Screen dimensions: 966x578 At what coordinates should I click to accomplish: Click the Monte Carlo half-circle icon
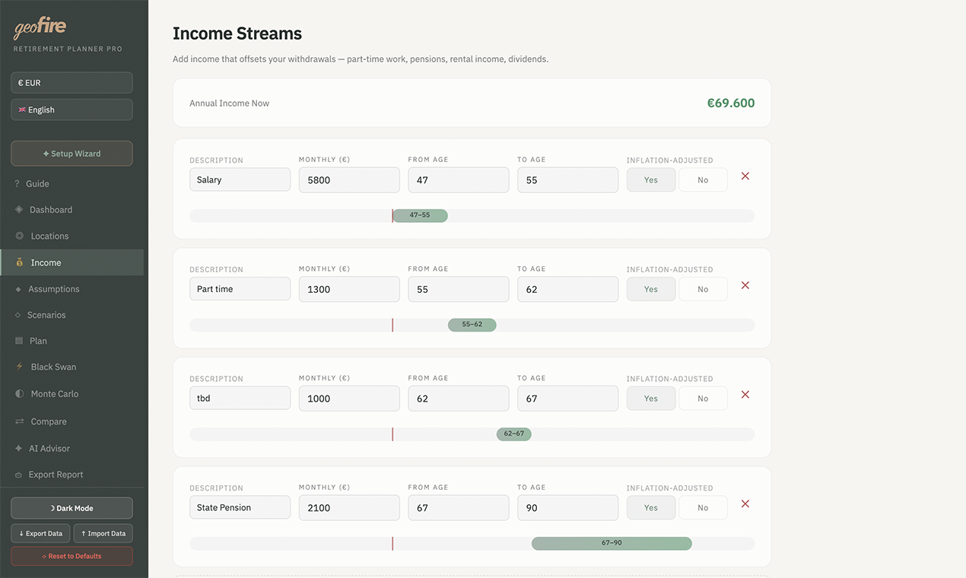[x=20, y=394]
